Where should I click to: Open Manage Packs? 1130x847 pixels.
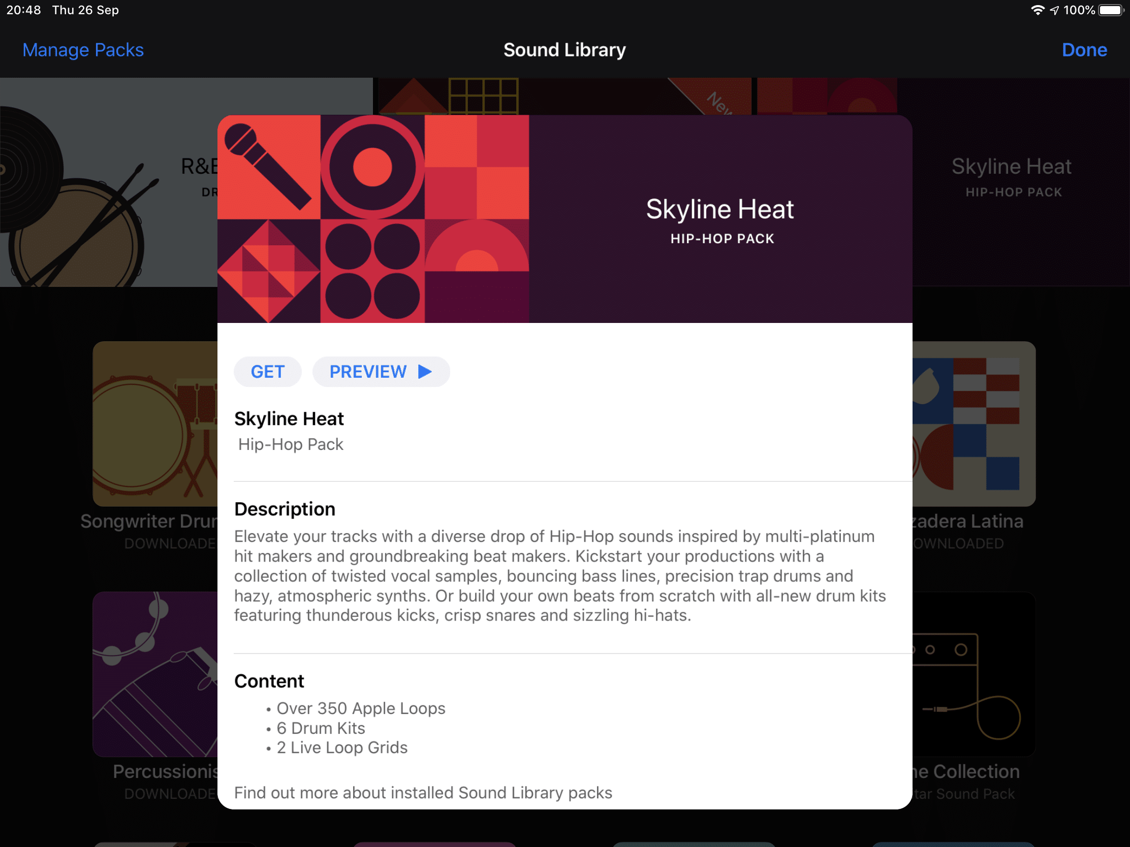pyautogui.click(x=83, y=50)
